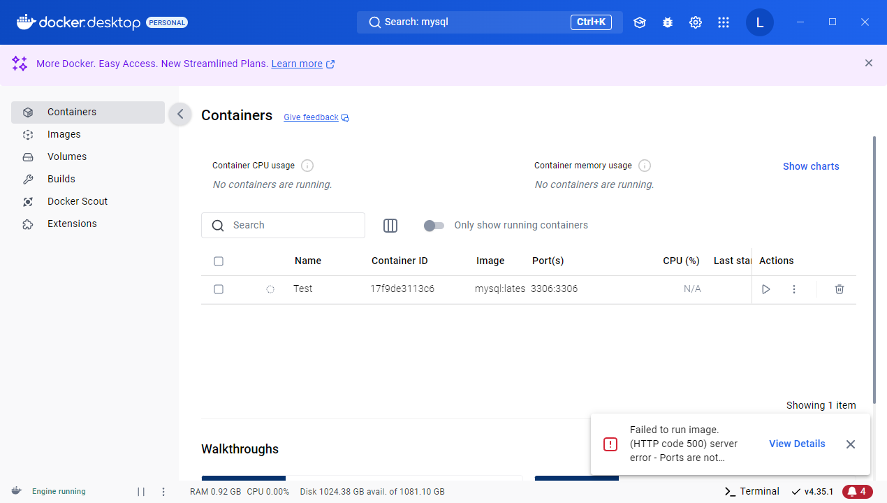Toggle Only show running containers switch
This screenshot has height=503, width=887.
(434, 226)
